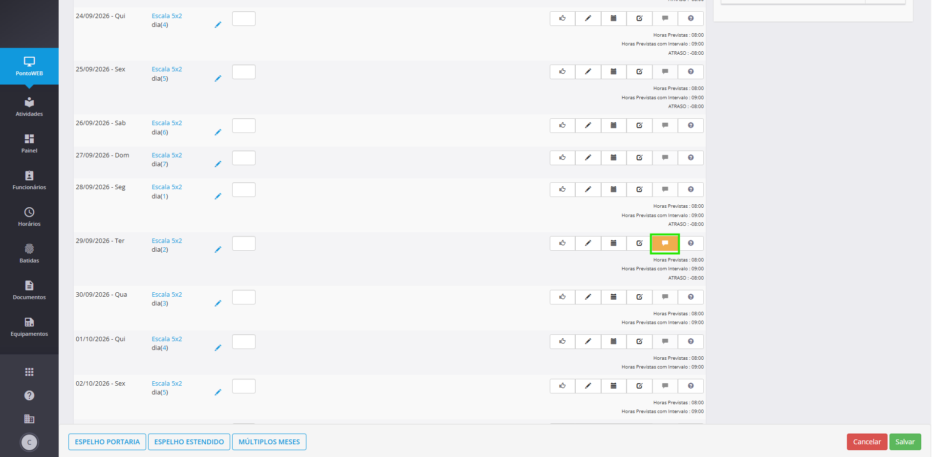Open Funcionários section
The height and width of the screenshot is (457, 932).
click(x=29, y=180)
